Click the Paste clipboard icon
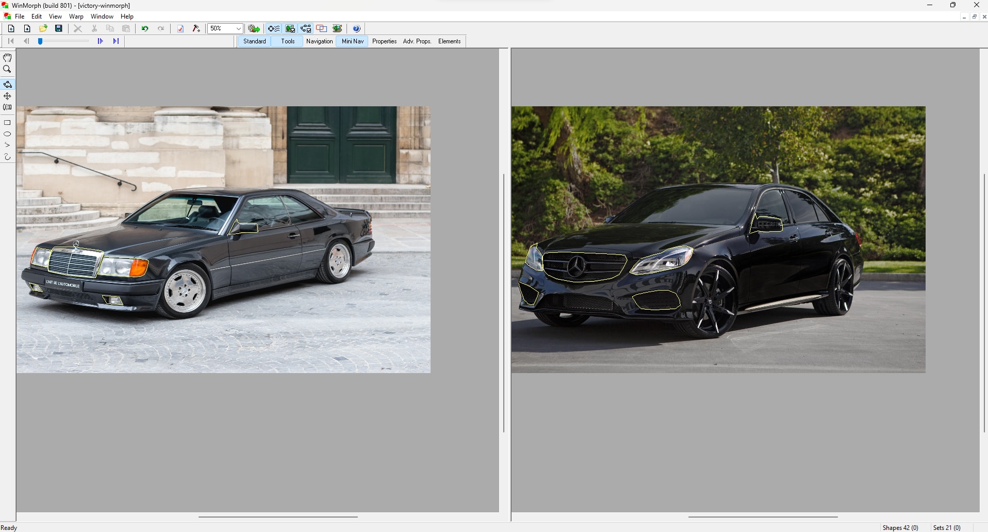 [126, 28]
